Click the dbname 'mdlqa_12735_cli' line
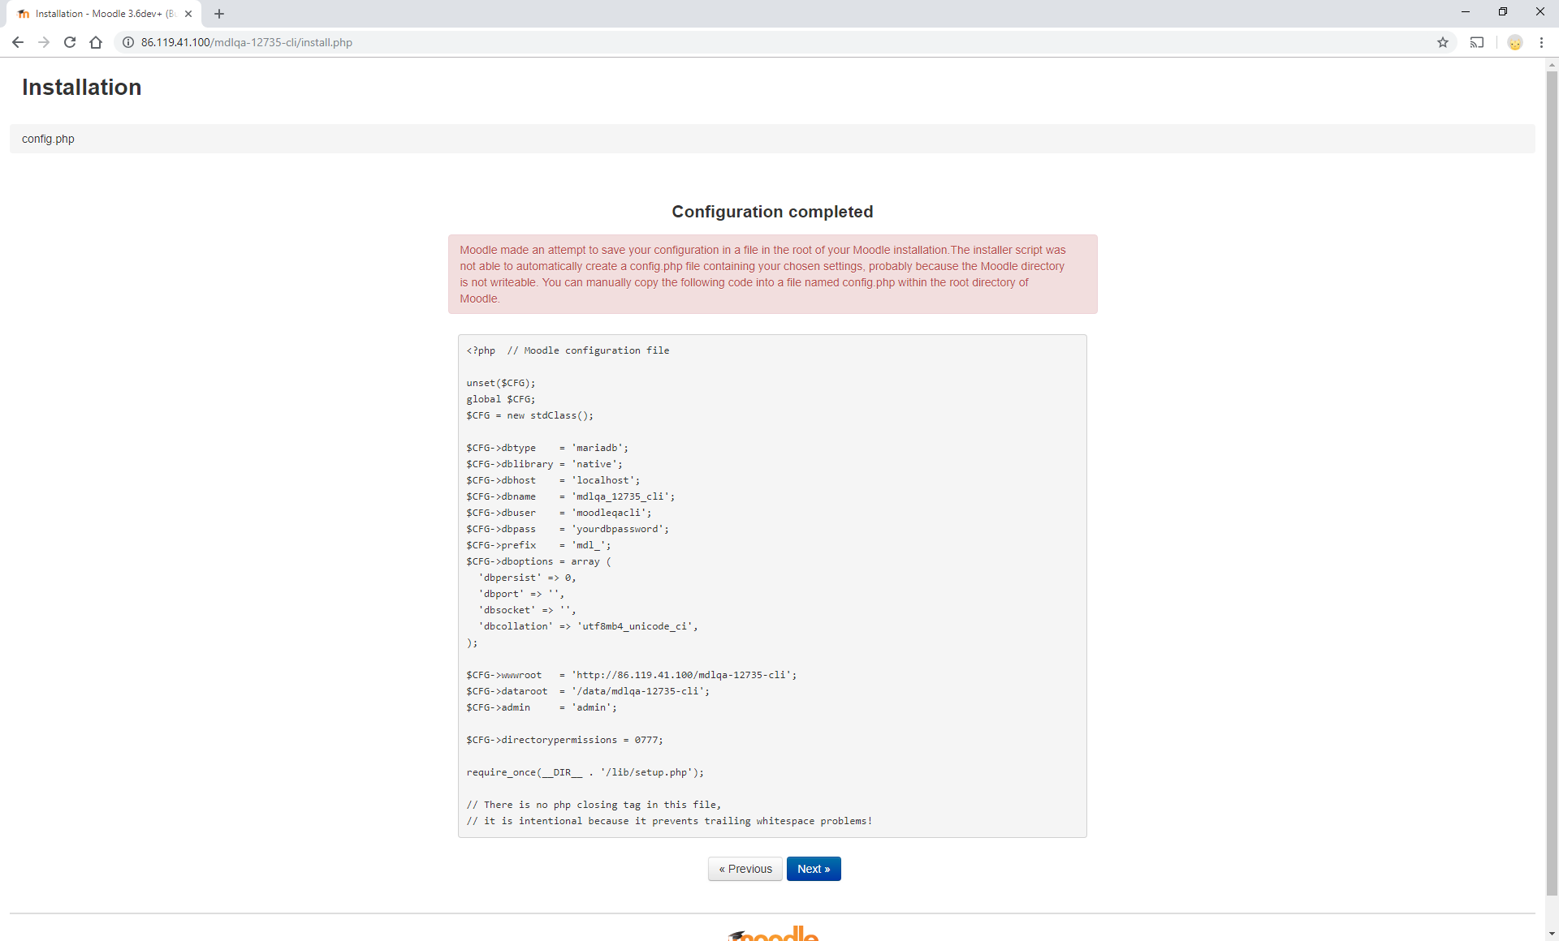1559x941 pixels. (571, 496)
